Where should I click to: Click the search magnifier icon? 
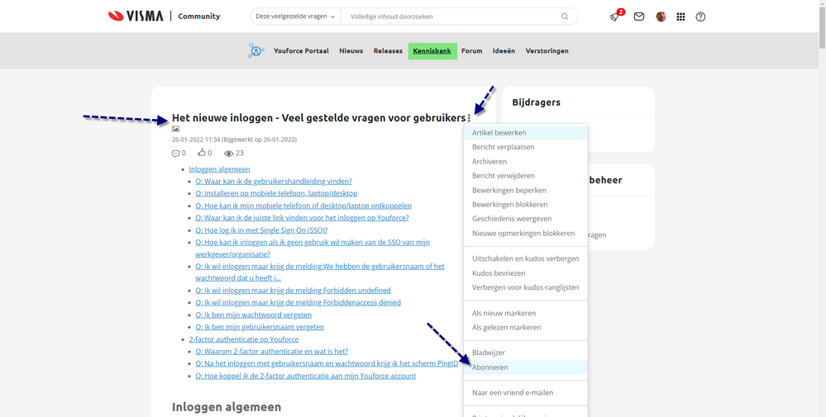(565, 17)
